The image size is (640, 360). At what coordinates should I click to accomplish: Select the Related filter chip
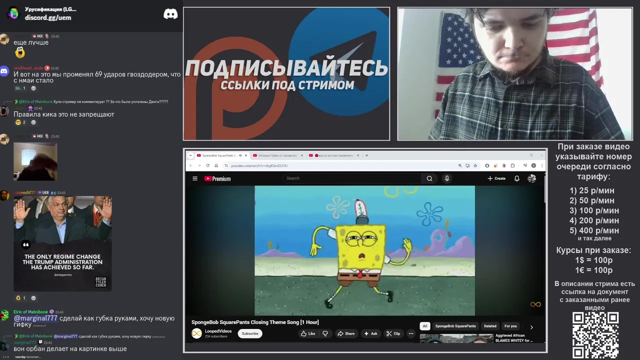pos(490,326)
